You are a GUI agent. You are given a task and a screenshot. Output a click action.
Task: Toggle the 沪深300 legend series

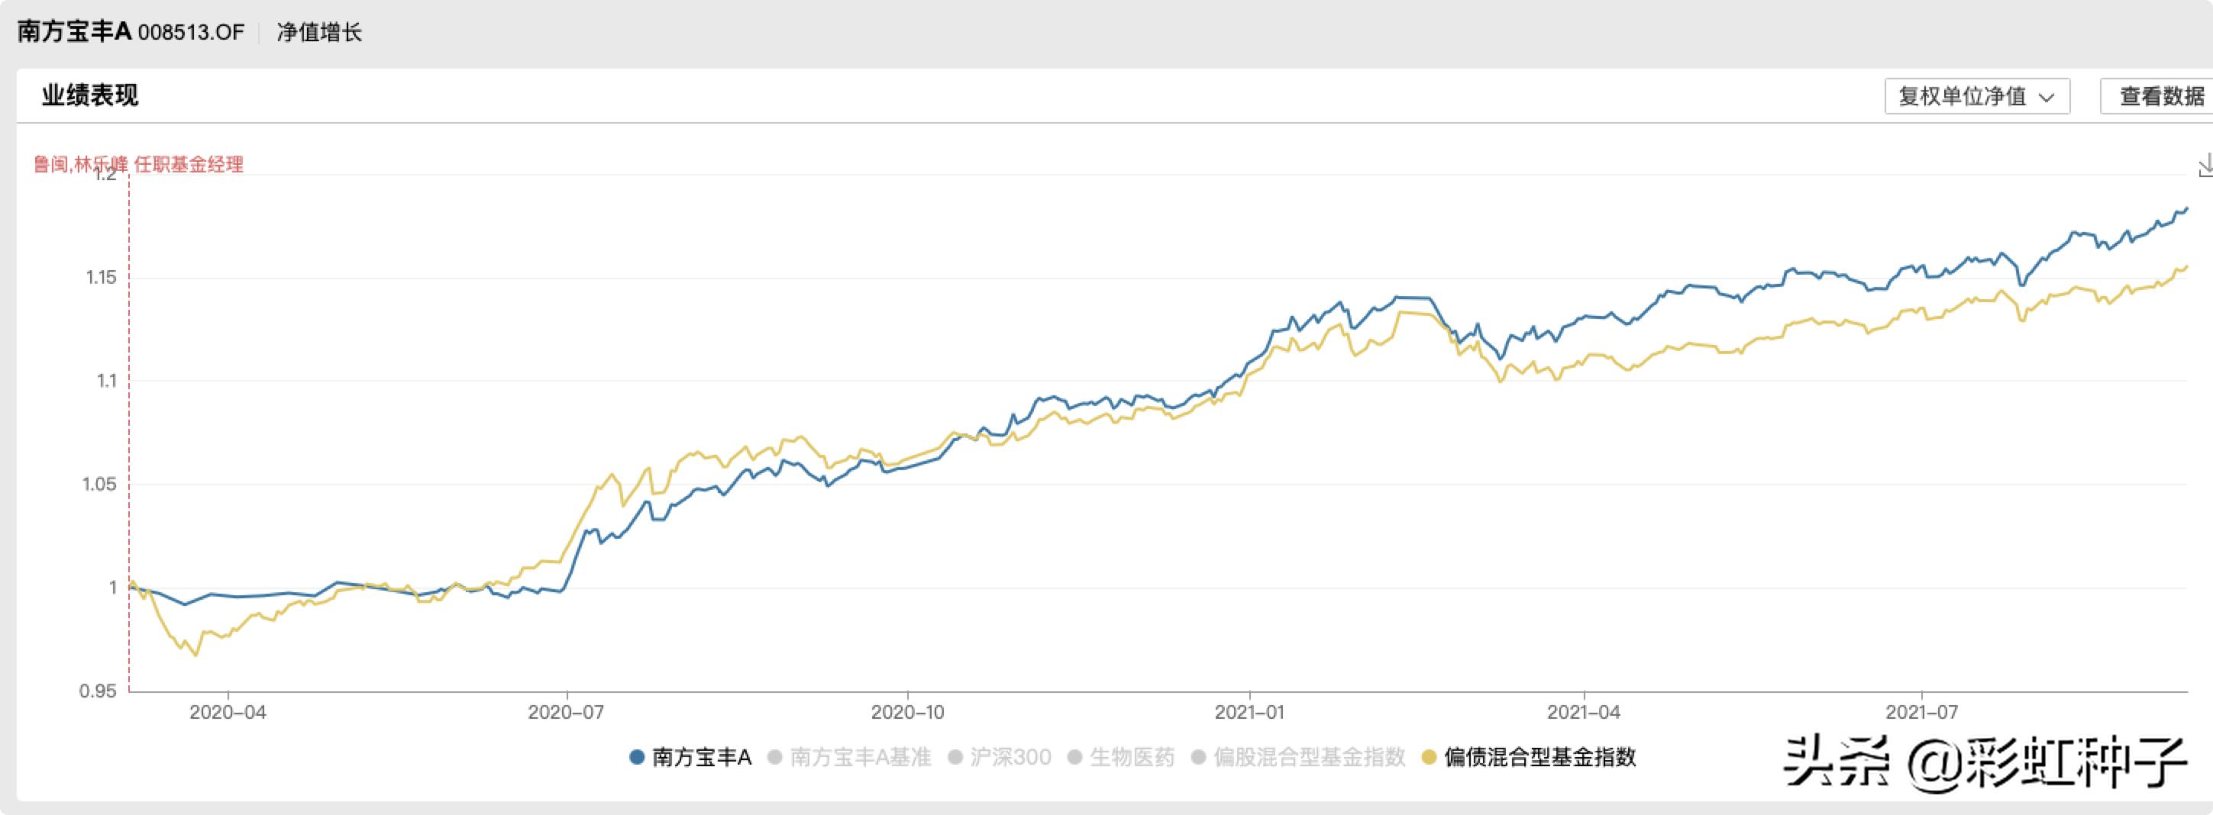(999, 756)
